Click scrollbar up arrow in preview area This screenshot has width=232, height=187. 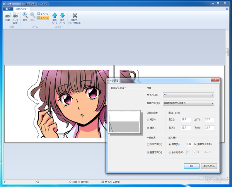click(227, 31)
